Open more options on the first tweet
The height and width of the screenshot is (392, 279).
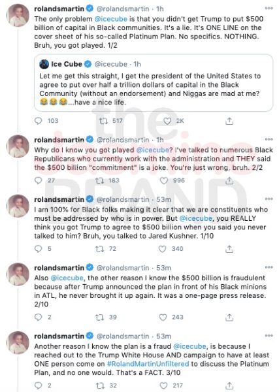[x=269, y=8]
